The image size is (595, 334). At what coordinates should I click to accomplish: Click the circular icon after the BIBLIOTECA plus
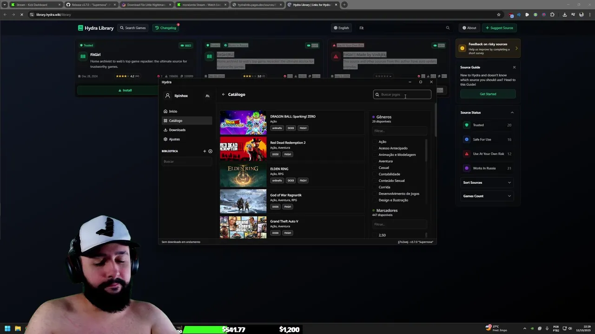click(x=210, y=151)
